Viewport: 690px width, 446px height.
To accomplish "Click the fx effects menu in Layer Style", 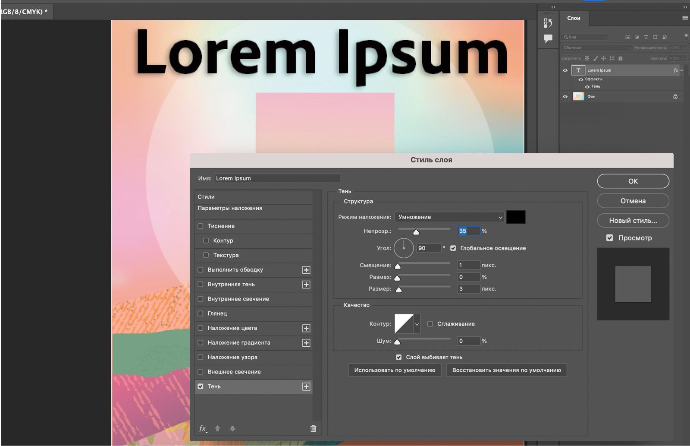I will pyautogui.click(x=203, y=428).
